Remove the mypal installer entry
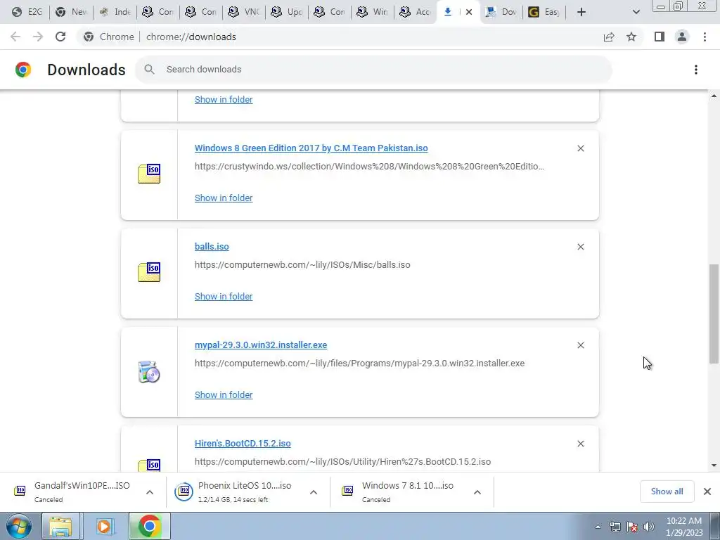Viewport: 720px width, 540px height. 580,345
